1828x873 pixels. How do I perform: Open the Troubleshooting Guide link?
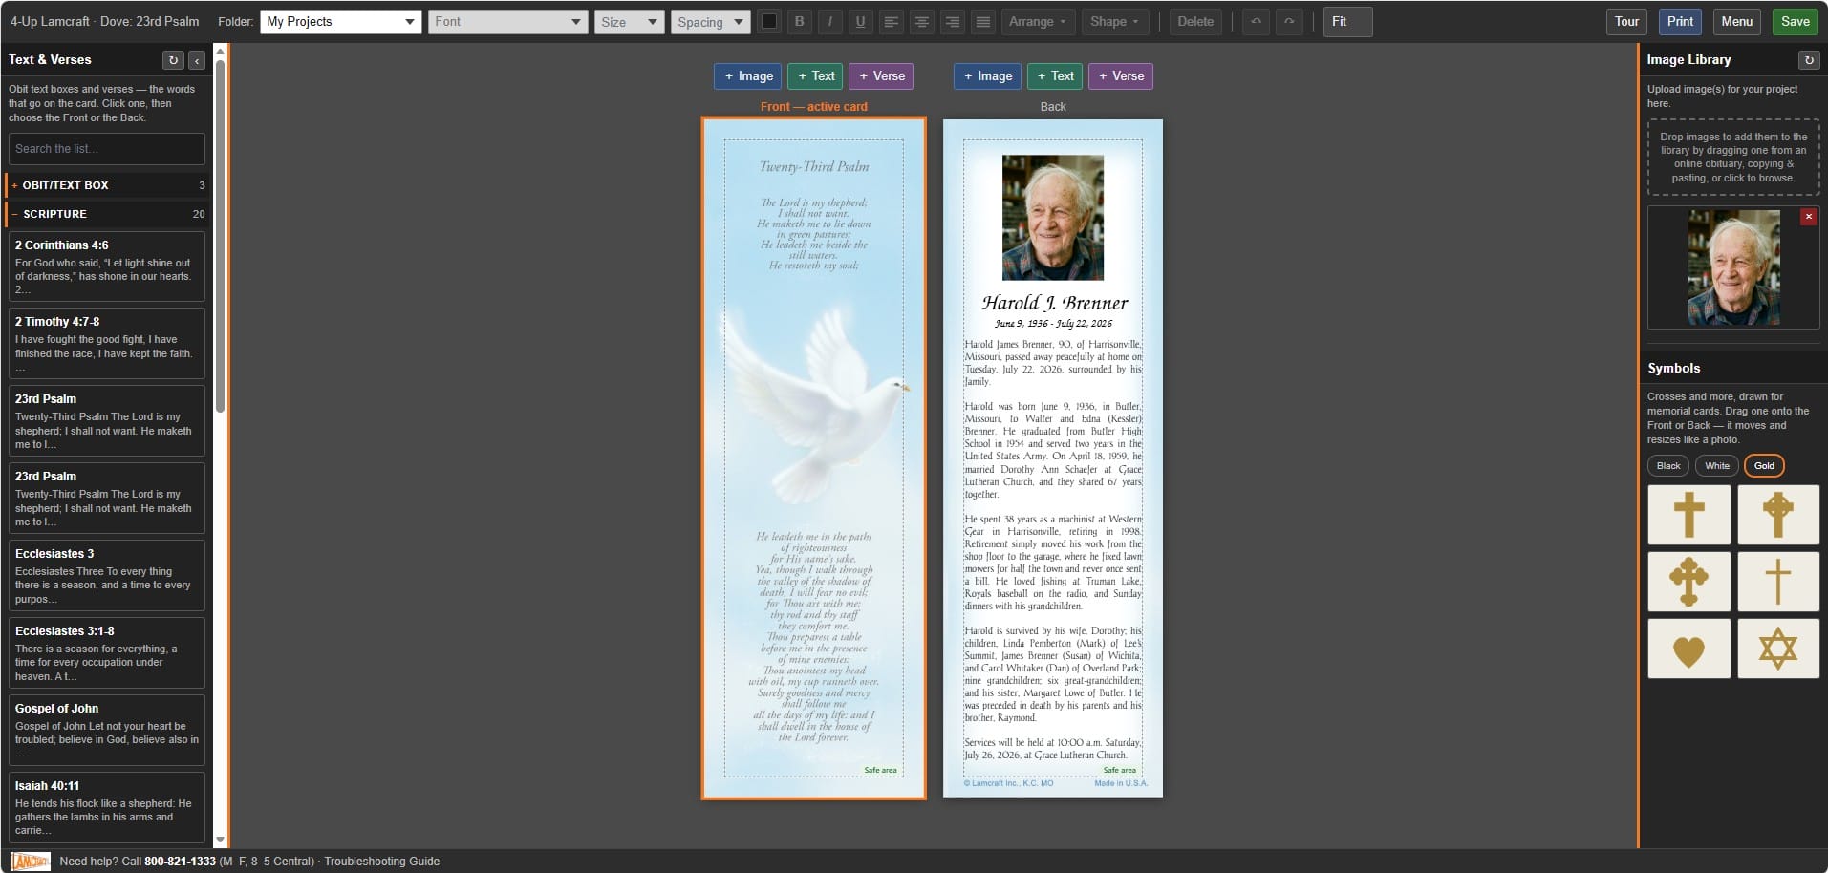[381, 862]
